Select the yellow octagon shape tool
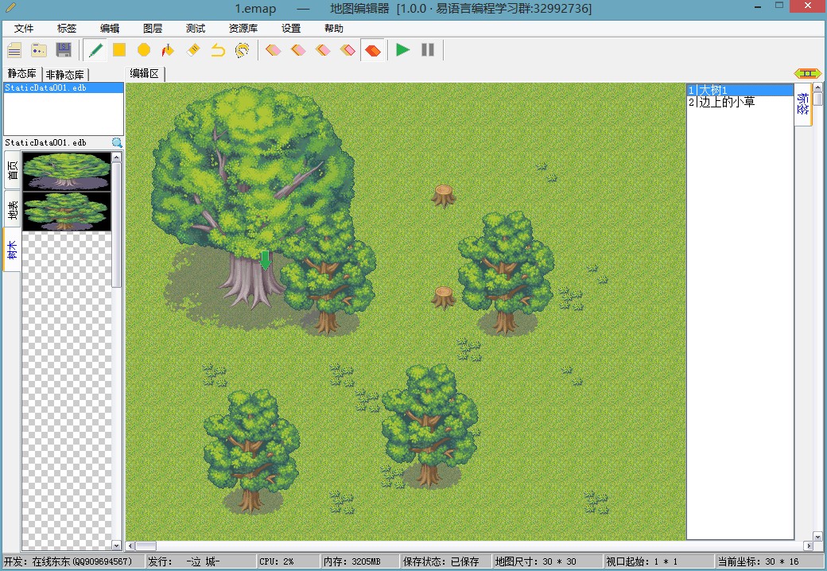827x571 pixels. [x=143, y=49]
